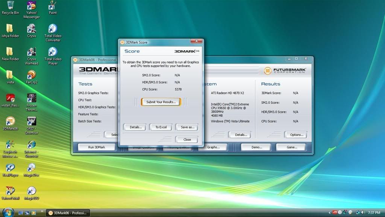
Task: Click the Windows Start orb
Action: click(8, 212)
